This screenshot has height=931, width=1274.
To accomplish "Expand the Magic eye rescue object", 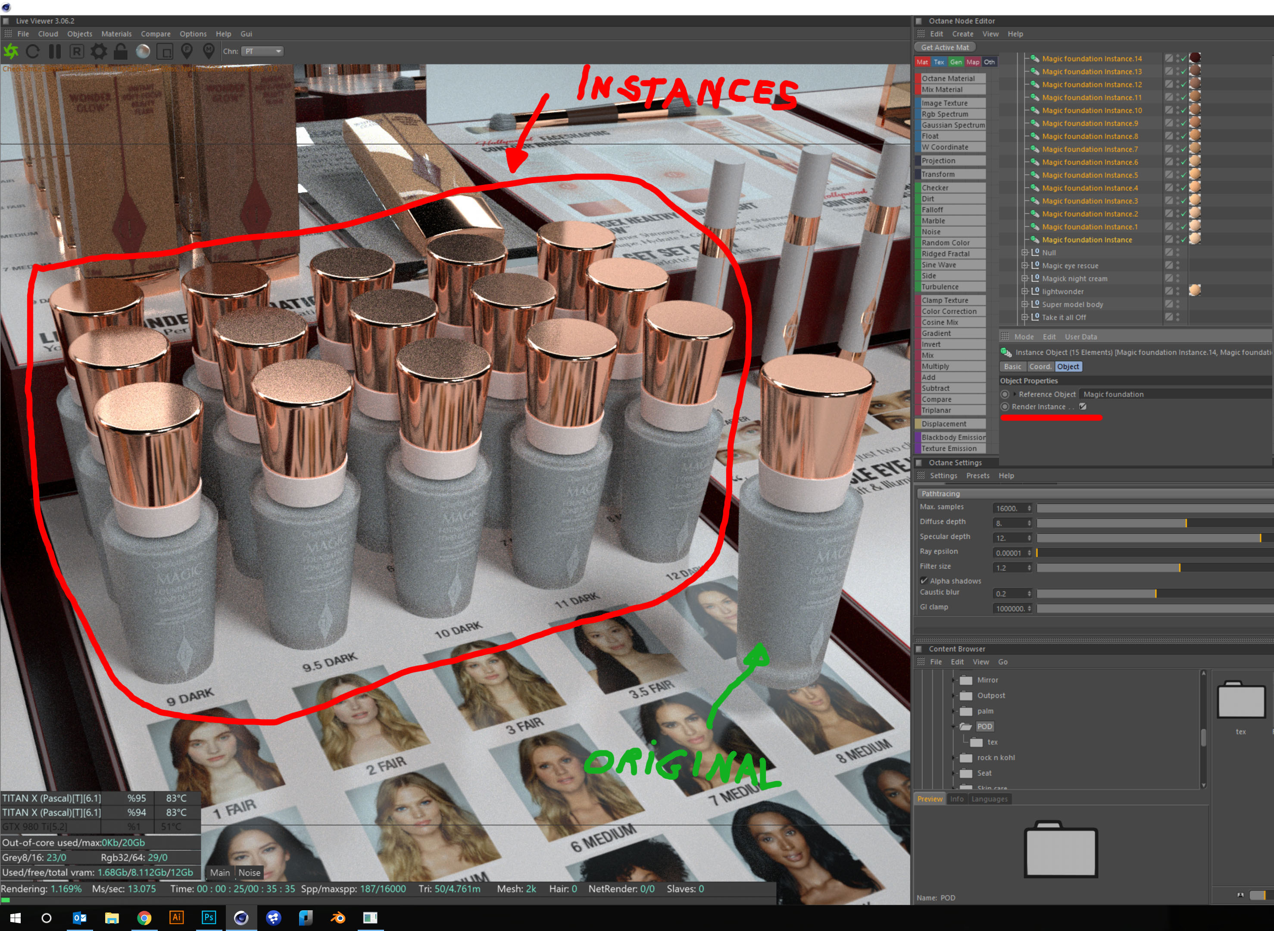I will click(x=1025, y=266).
